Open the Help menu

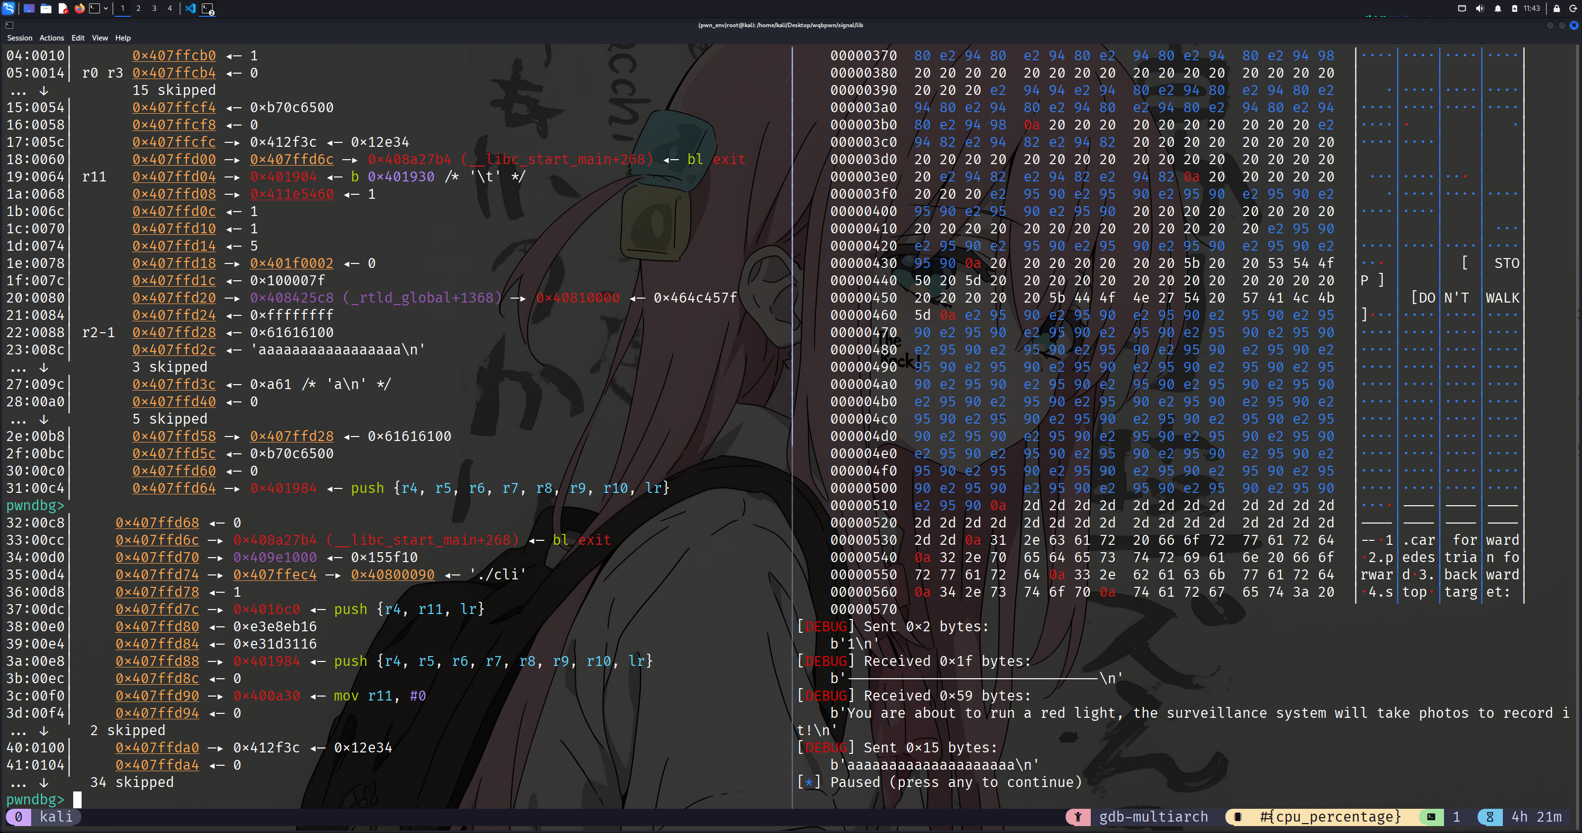[x=123, y=38]
